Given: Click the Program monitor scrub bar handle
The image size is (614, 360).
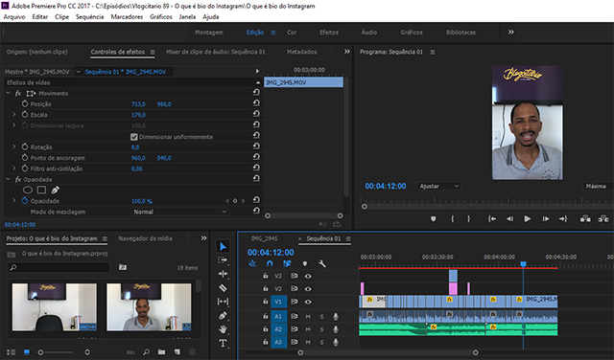Looking at the screenshot, I should pyautogui.click(x=365, y=207).
